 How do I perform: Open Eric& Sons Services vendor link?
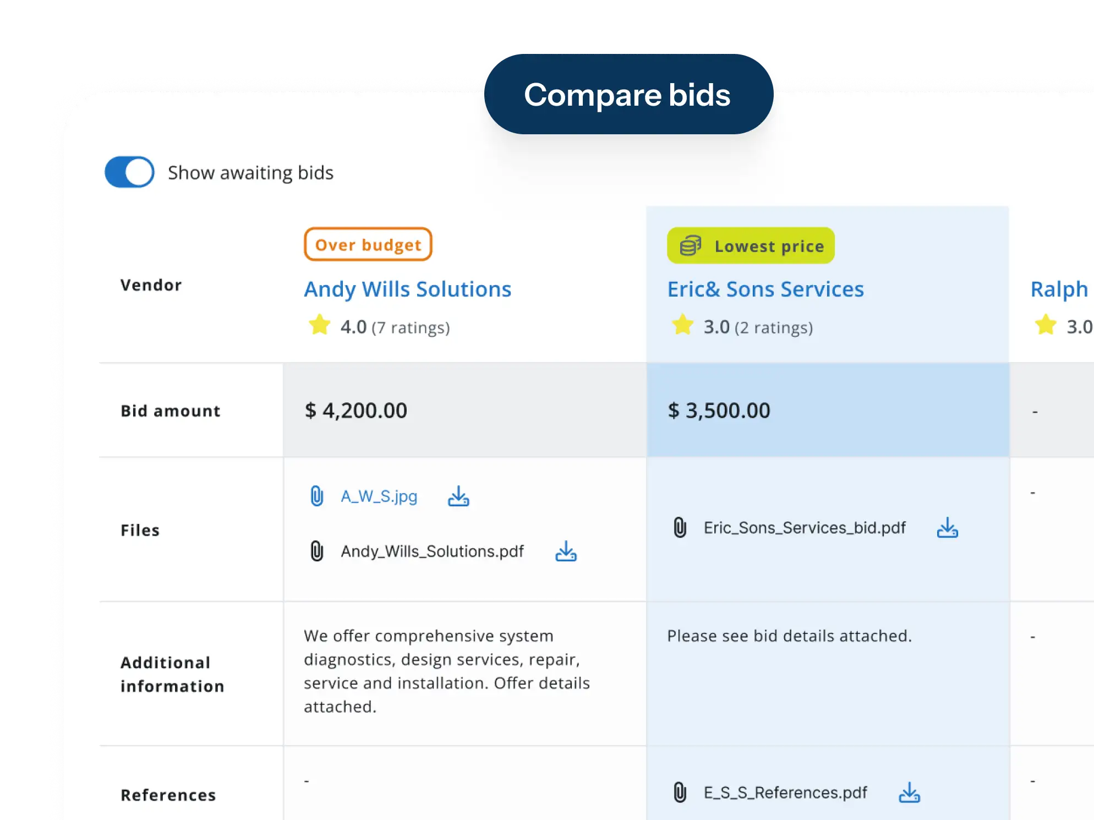[x=765, y=289]
